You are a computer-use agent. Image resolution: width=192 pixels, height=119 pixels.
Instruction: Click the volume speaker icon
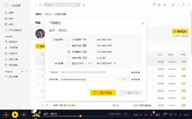coord(146,115)
